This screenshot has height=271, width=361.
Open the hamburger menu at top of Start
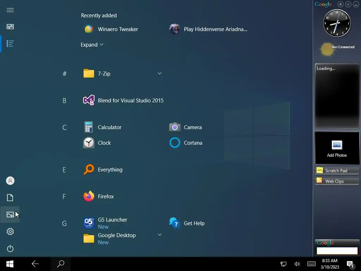coord(10,10)
